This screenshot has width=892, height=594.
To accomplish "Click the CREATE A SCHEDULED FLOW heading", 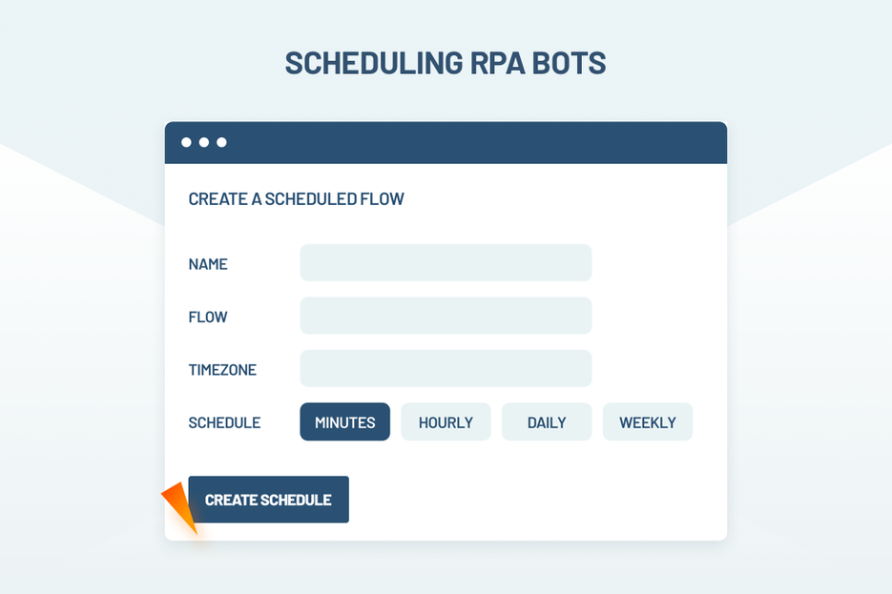I will (296, 199).
